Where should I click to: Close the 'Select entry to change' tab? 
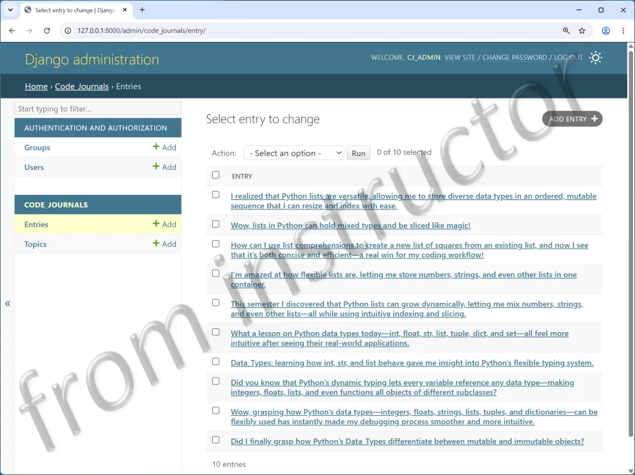tap(124, 10)
